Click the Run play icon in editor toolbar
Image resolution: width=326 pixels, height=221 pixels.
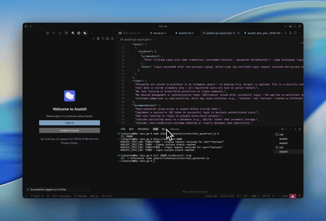286,33
